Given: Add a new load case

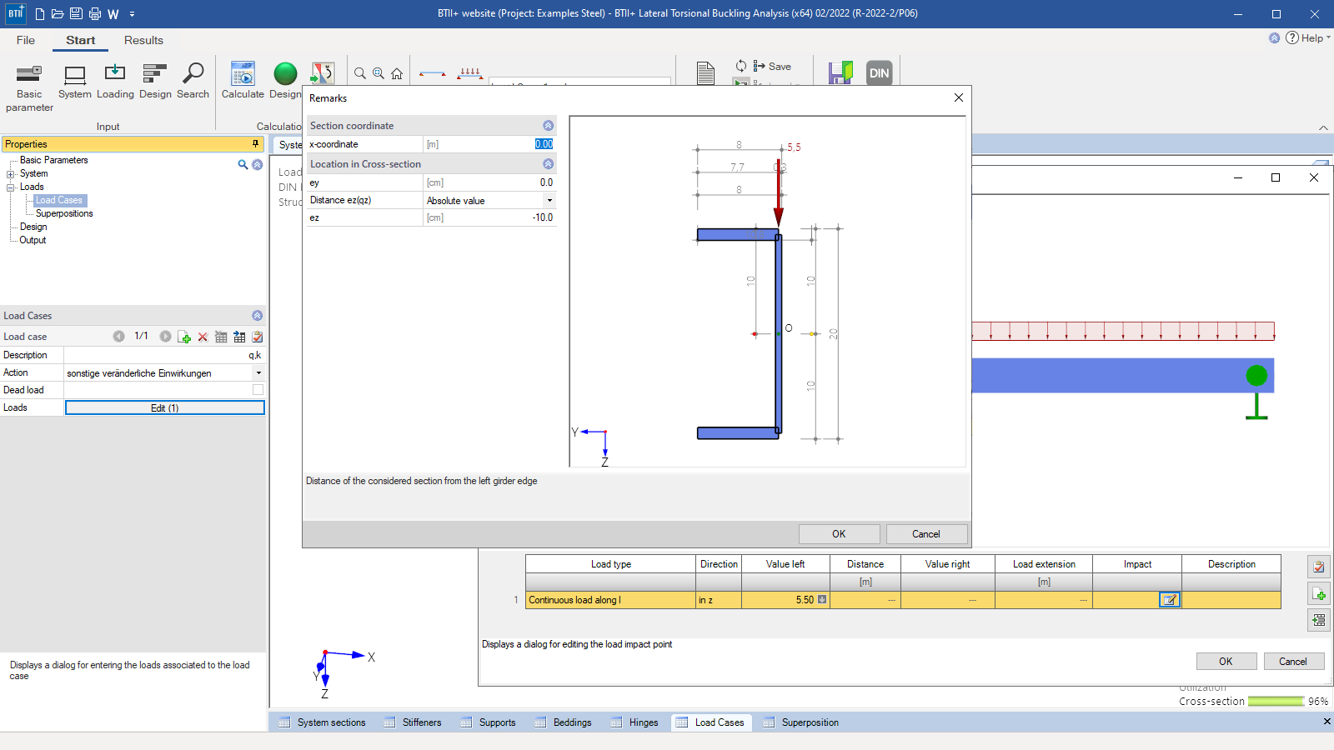Looking at the screenshot, I should (x=184, y=337).
